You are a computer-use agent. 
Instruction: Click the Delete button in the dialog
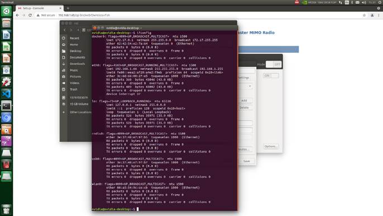(x=244, y=107)
